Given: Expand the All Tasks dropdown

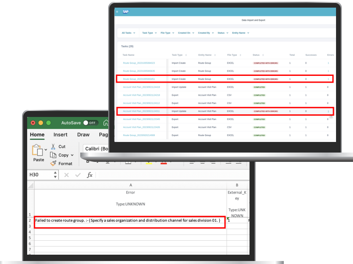Looking at the screenshot, I should 129,33.
